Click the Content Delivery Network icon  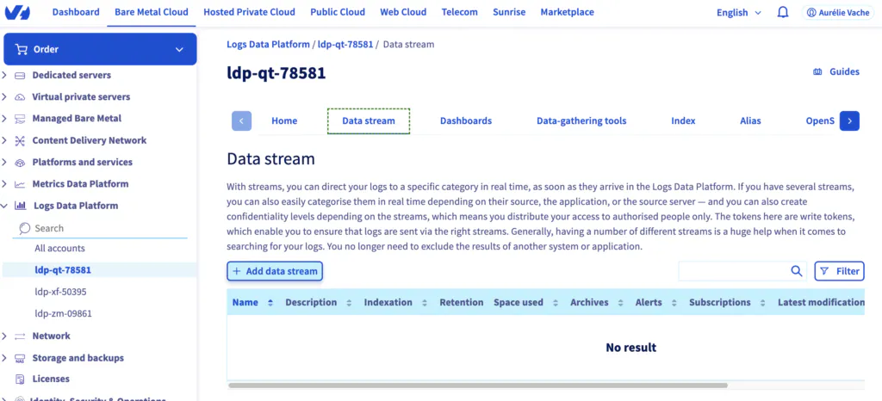pyautogui.click(x=21, y=140)
